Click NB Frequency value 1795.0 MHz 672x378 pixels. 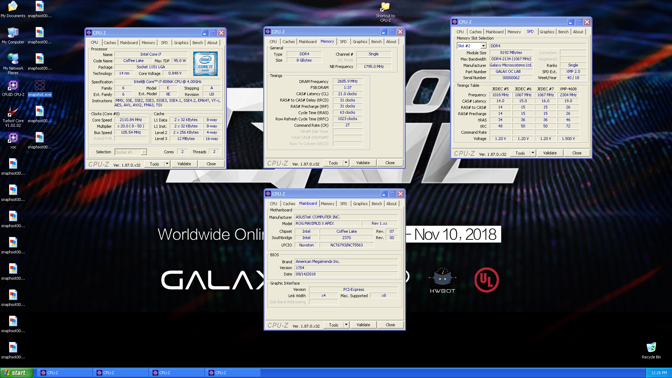pyautogui.click(x=374, y=66)
